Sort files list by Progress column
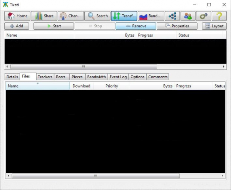This screenshot has height=190, width=231. point(193,86)
